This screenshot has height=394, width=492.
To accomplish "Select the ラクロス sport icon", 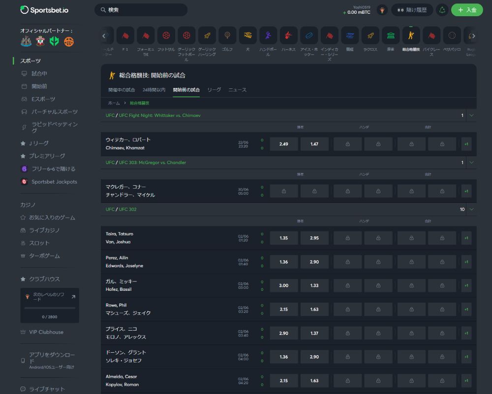I will pos(370,35).
